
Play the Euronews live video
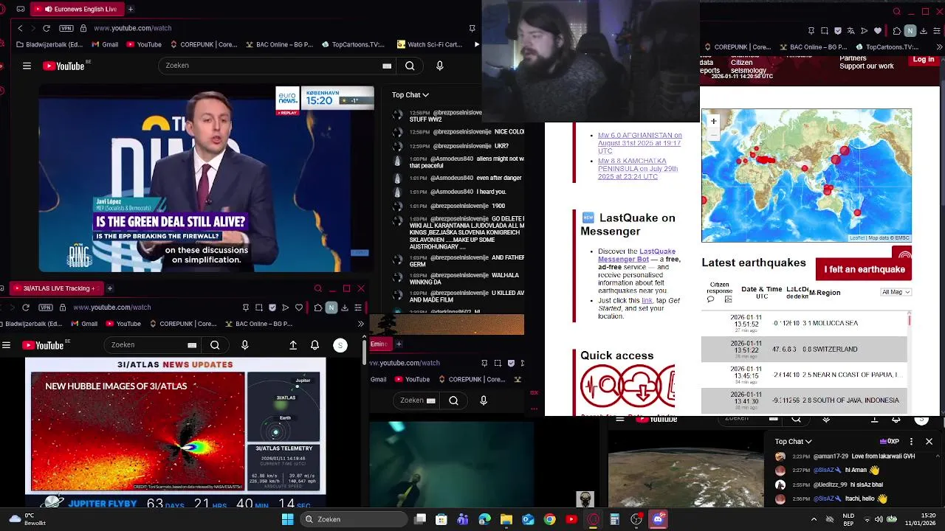pos(206,179)
